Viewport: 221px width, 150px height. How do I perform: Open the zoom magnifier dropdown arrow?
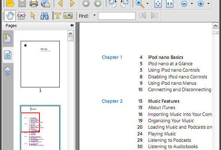point(147,3)
